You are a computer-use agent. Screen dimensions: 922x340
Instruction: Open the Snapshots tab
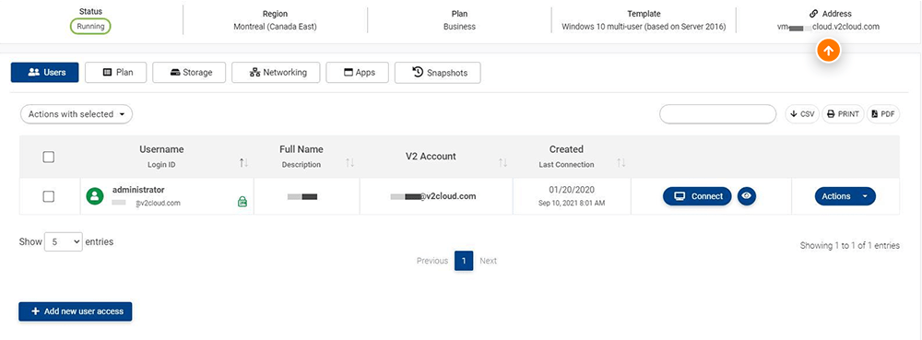click(x=437, y=72)
